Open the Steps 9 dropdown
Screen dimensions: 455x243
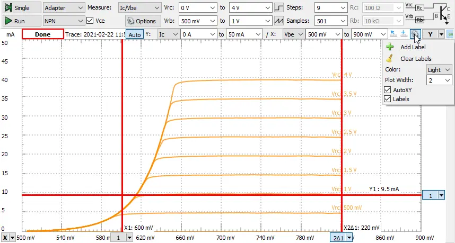(x=331, y=7)
